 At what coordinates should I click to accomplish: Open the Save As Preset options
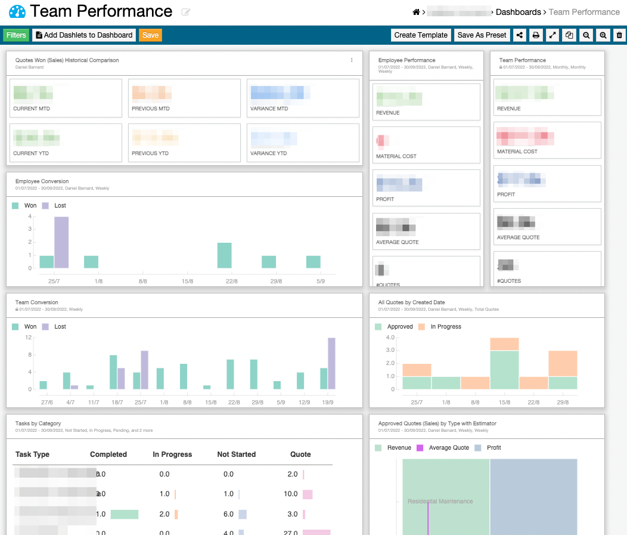(482, 35)
